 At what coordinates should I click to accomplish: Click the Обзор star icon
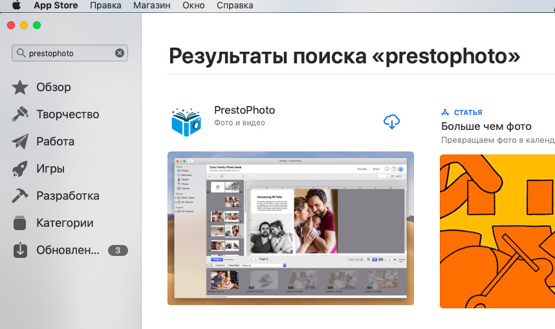(x=20, y=87)
